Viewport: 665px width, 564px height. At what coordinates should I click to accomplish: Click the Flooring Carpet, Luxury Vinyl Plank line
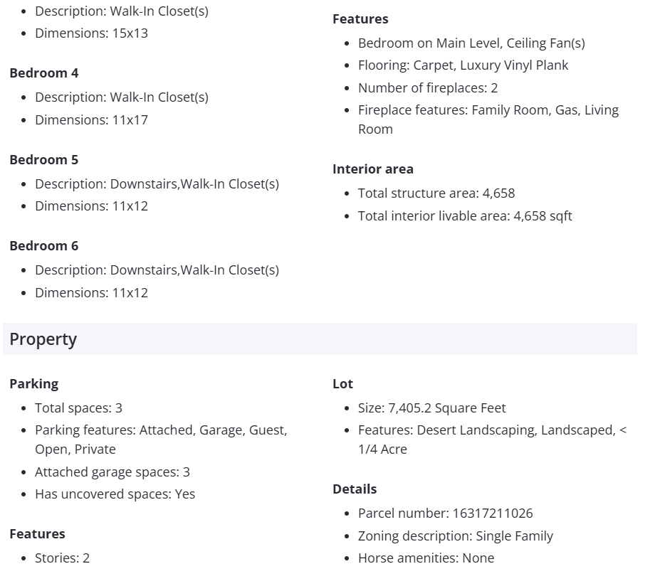[x=463, y=65]
